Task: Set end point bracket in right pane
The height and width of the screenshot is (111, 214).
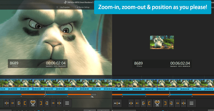Action: coord(165,103)
